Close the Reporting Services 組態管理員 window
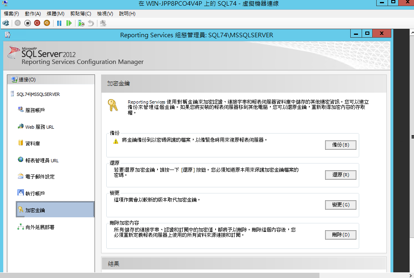This screenshot has height=278, width=414. coord(382,34)
